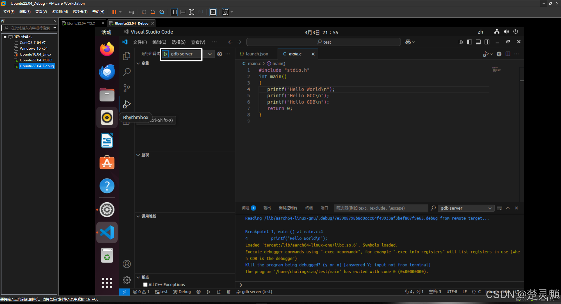Open the Search view in activity bar
This screenshot has height=304, width=561.
(x=127, y=72)
